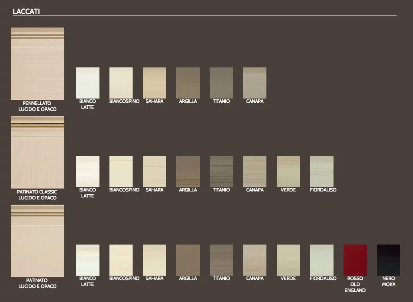The height and width of the screenshot is (302, 413).
Task: Click the "FIORDALISO" label in the Patinato Classic row
Action: tap(323, 190)
